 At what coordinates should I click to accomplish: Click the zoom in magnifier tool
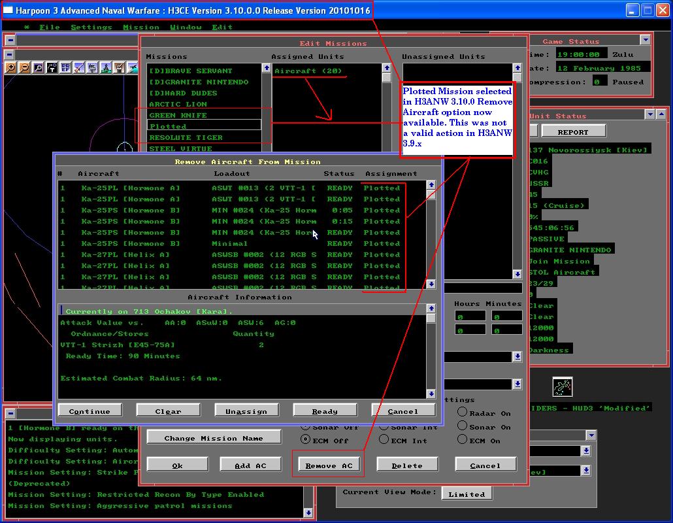point(10,67)
